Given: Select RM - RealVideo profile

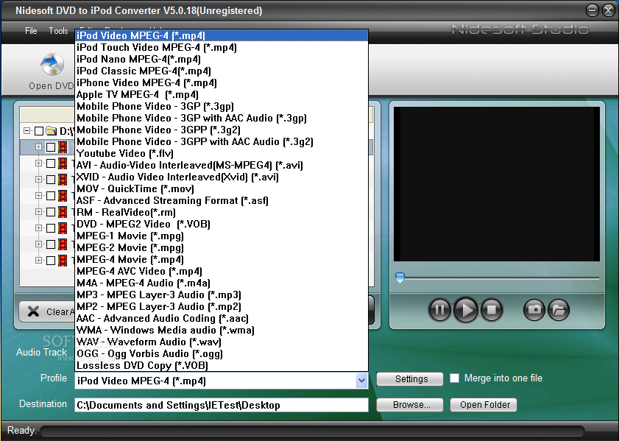Looking at the screenshot, I should coord(222,213).
